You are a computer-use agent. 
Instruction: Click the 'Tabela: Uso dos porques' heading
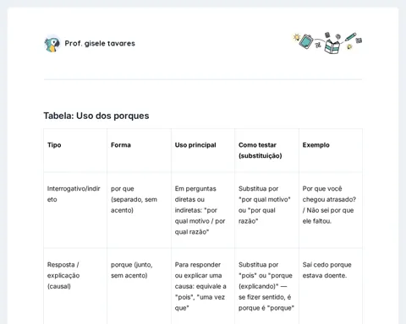tap(96, 116)
